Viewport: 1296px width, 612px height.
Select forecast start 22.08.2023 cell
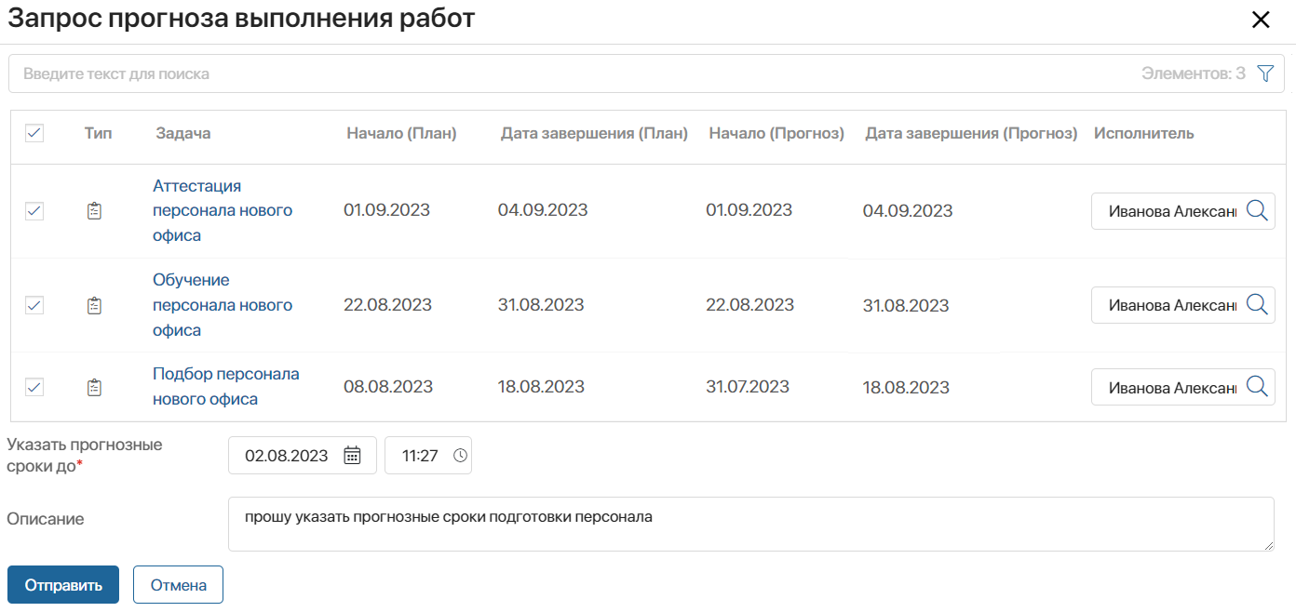click(x=750, y=305)
